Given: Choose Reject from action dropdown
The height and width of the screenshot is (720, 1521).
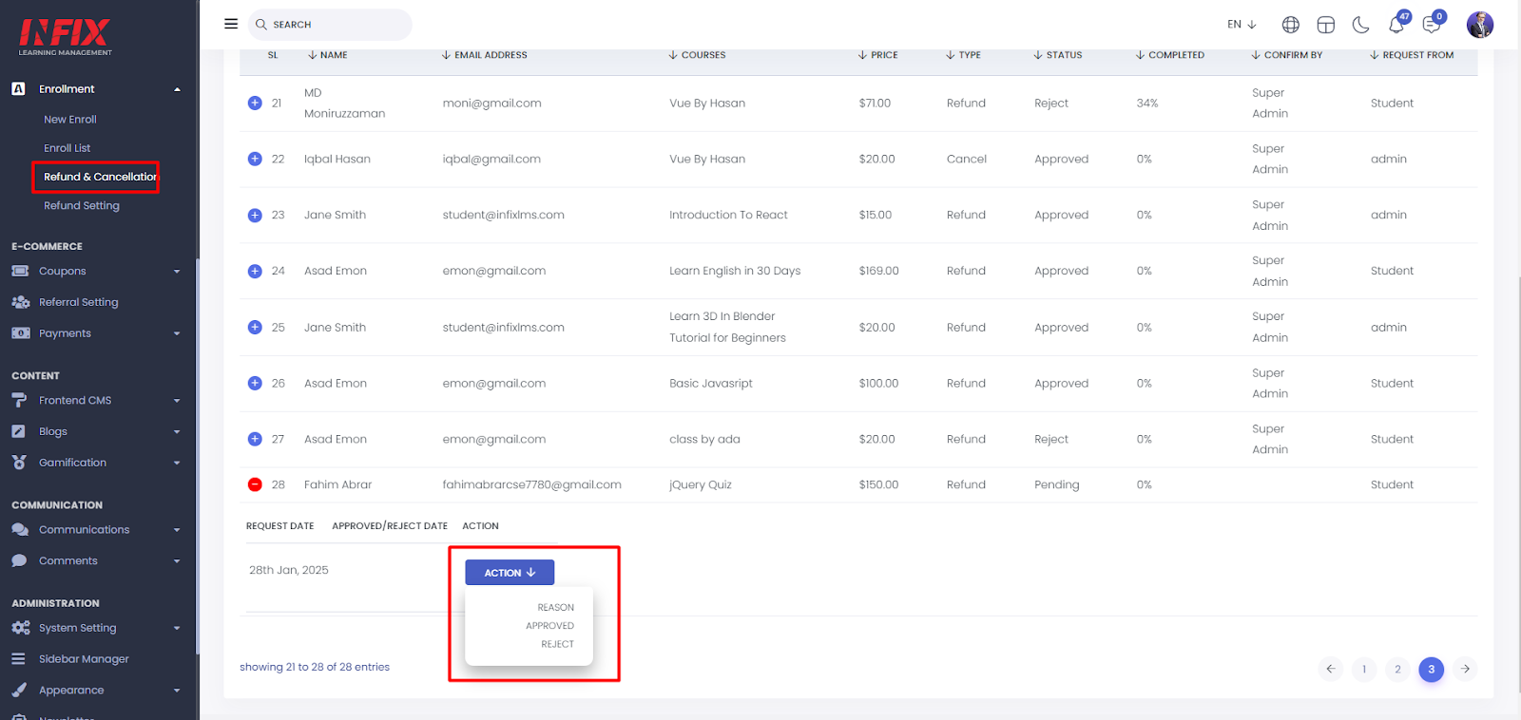Looking at the screenshot, I should click(558, 644).
